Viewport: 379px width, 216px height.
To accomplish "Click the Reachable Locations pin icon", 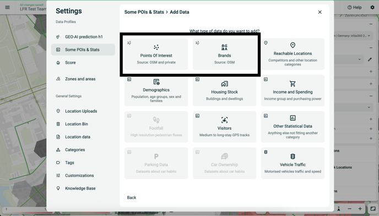I will 293,45.
